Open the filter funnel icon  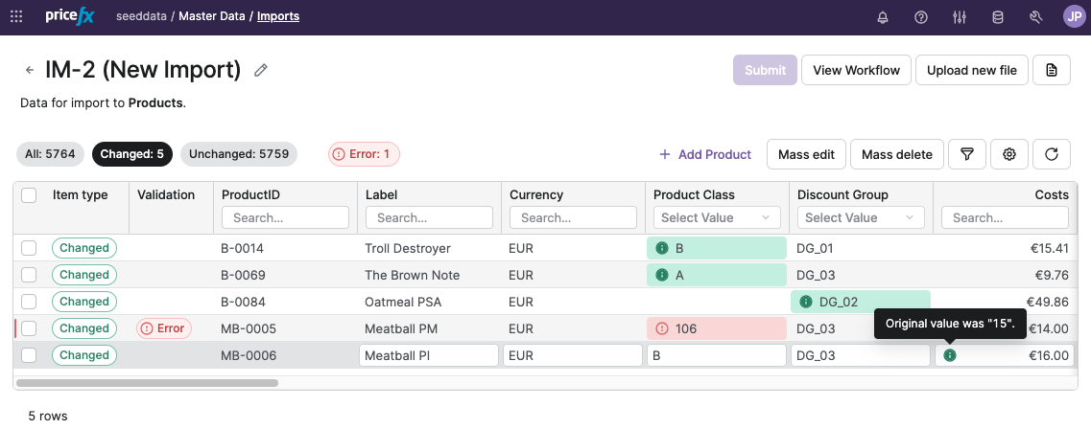(967, 154)
